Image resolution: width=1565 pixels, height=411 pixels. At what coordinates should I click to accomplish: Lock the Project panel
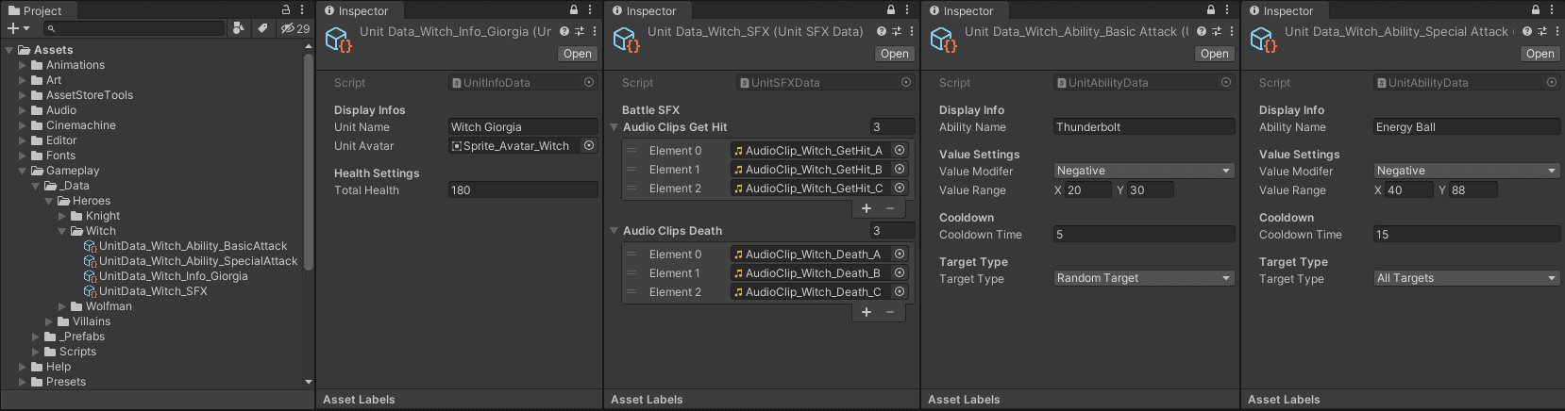coord(286,9)
